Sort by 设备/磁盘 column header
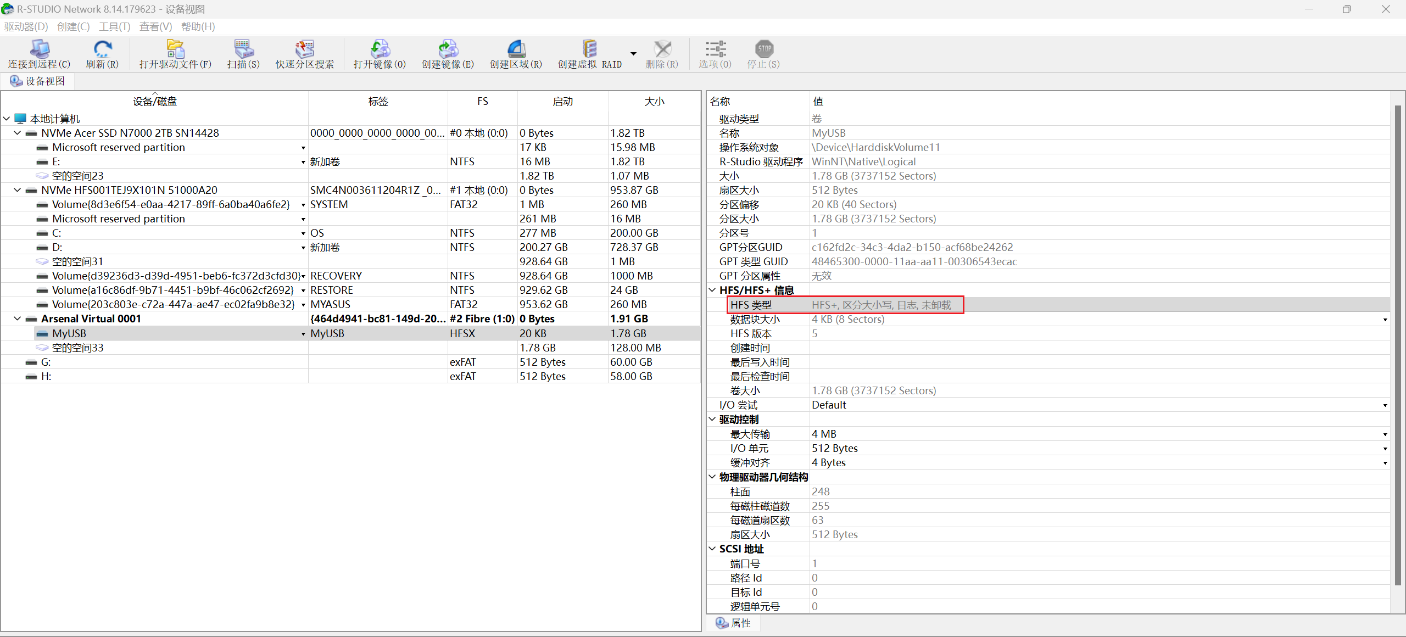 point(154,101)
